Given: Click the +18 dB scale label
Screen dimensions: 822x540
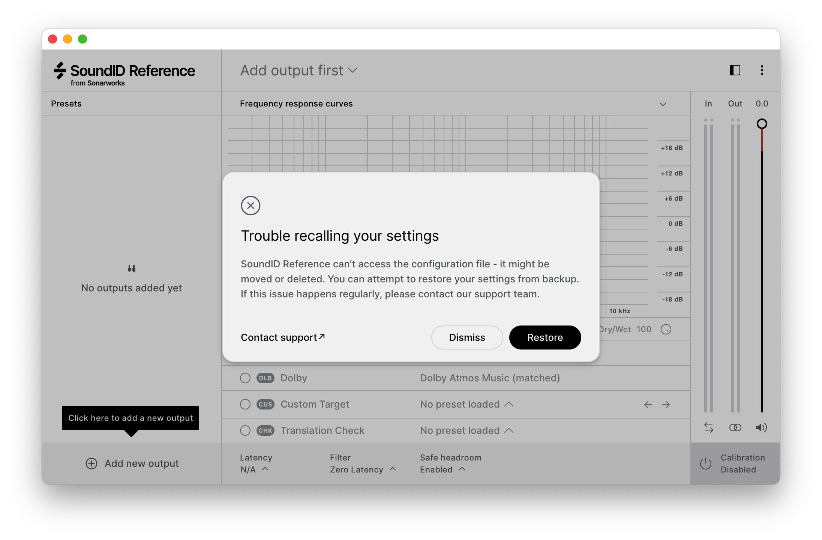Looking at the screenshot, I should 672,148.
